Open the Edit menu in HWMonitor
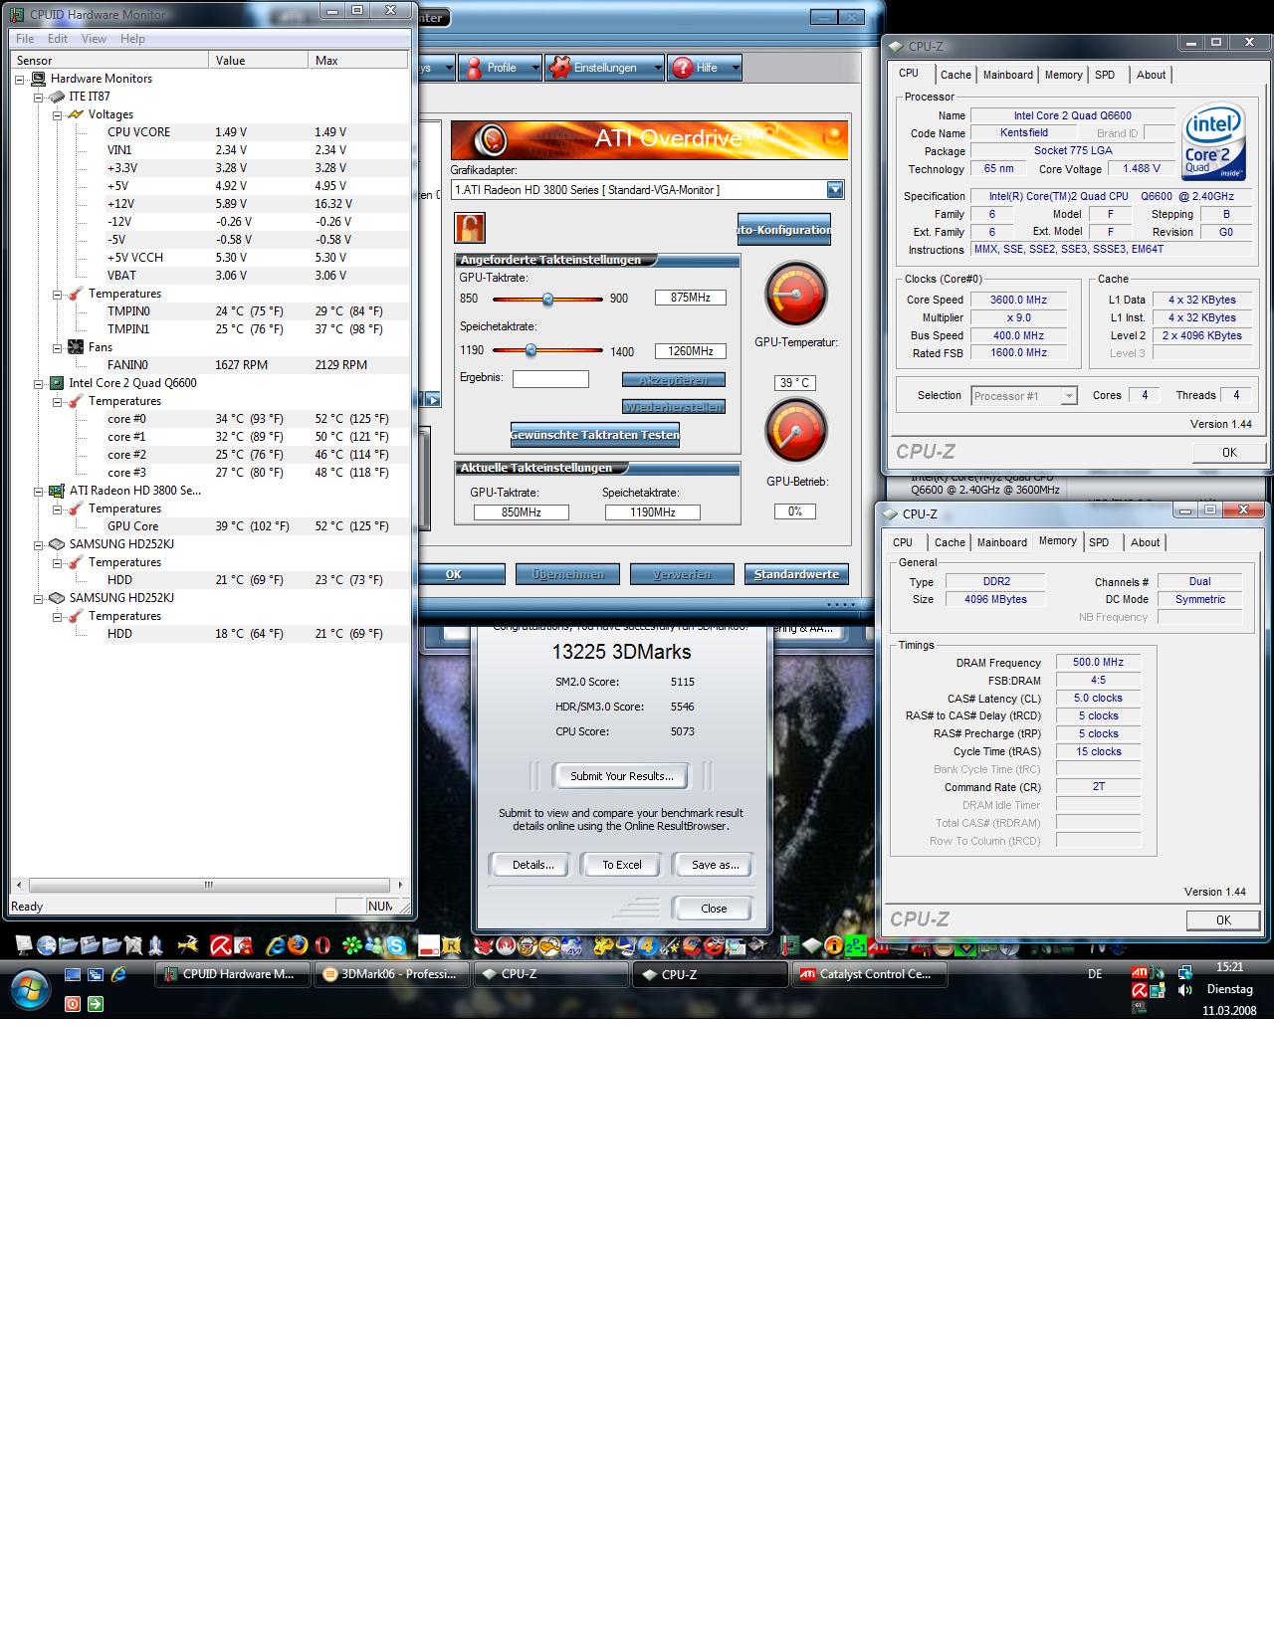Screen dimensions: 1274x1628 click(58, 39)
